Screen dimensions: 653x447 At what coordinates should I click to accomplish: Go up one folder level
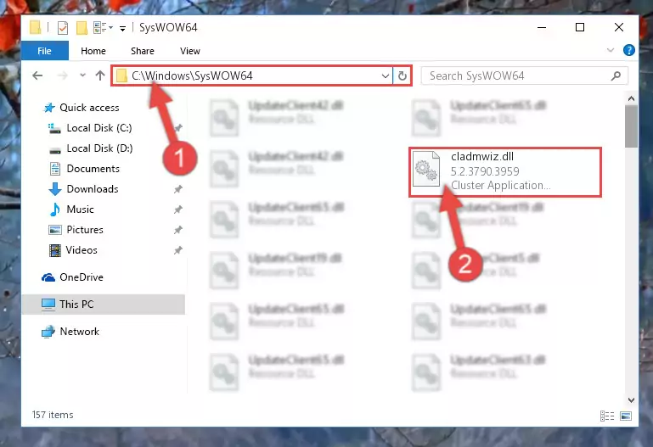(x=100, y=75)
